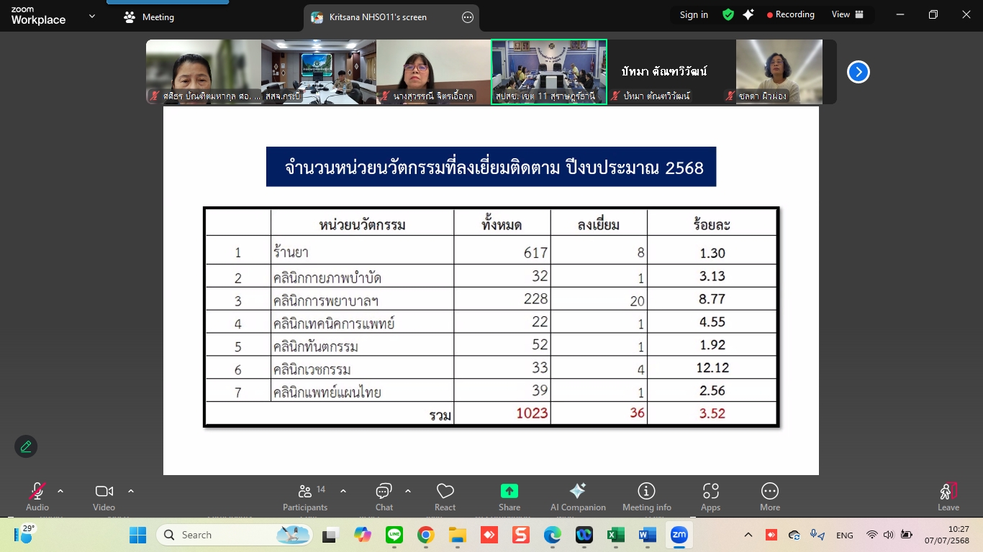Open the Participants panel
This screenshot has height=552, width=983.
pyautogui.click(x=305, y=497)
